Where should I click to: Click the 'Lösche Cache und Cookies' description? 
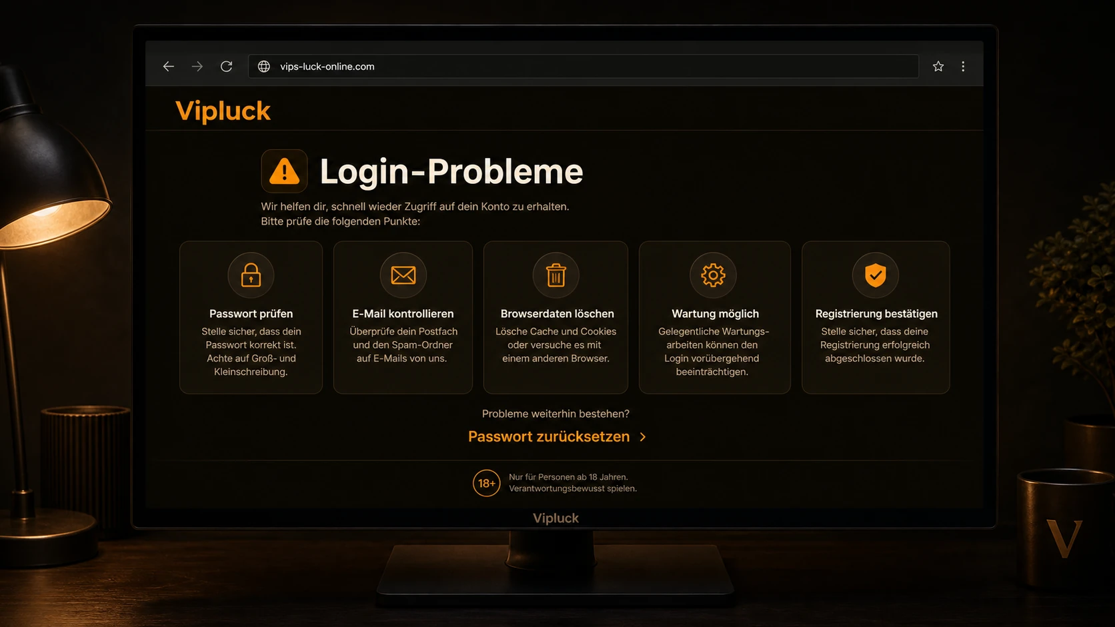point(555,345)
